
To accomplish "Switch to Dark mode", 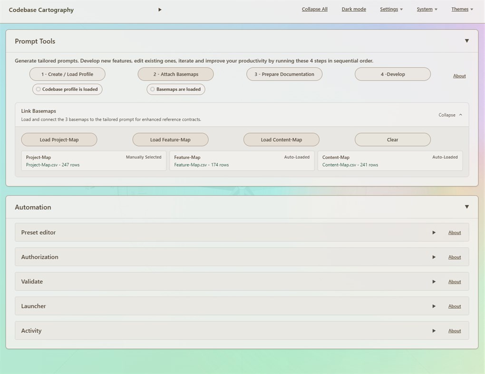I will tap(354, 10).
